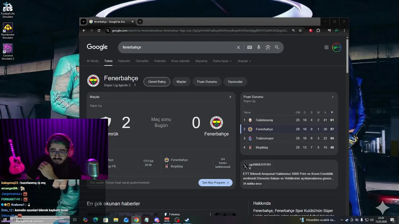Submit search with magnifier icon
The image size is (399, 224).
coord(277,47)
